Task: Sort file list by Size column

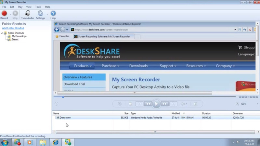Action: point(126,113)
